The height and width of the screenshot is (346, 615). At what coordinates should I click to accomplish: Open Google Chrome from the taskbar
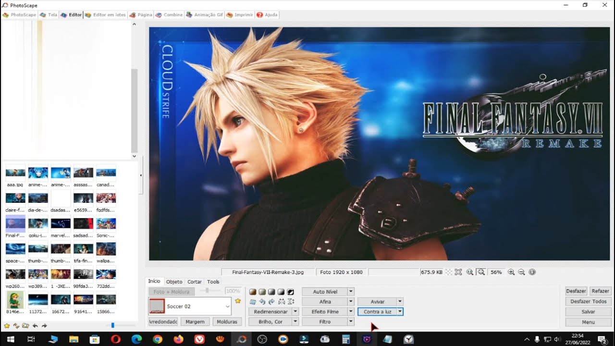coord(157,339)
